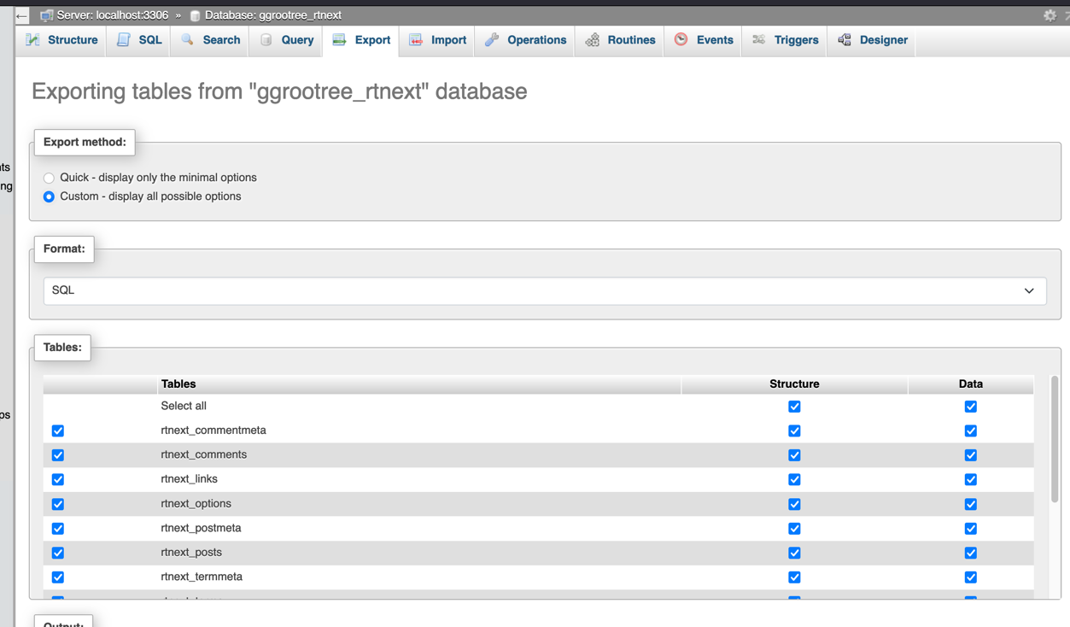
Task: Click the Events clock icon
Action: click(681, 40)
